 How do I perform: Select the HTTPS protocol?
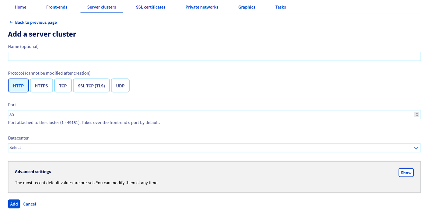tap(41, 86)
